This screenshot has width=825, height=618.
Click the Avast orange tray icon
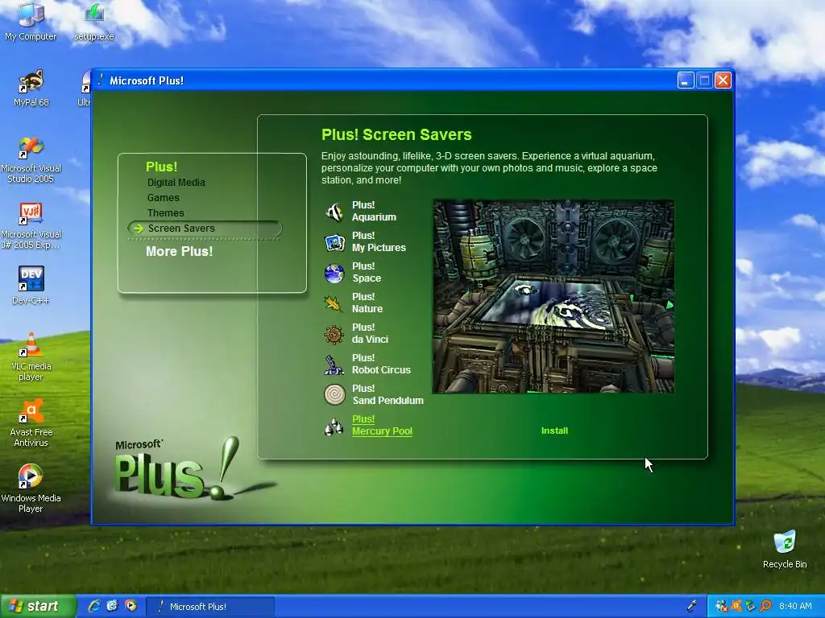(x=736, y=606)
